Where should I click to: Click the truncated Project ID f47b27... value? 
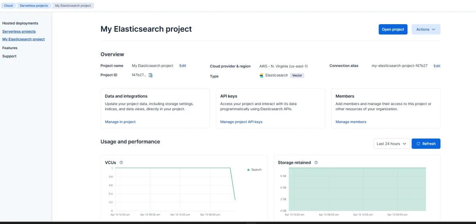(139, 75)
